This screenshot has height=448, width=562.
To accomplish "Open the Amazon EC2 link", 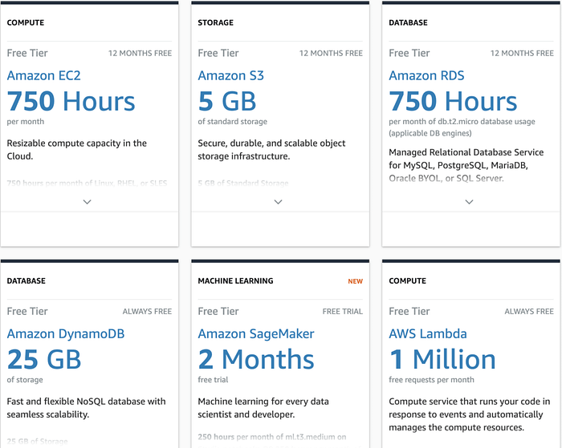I will [x=43, y=75].
